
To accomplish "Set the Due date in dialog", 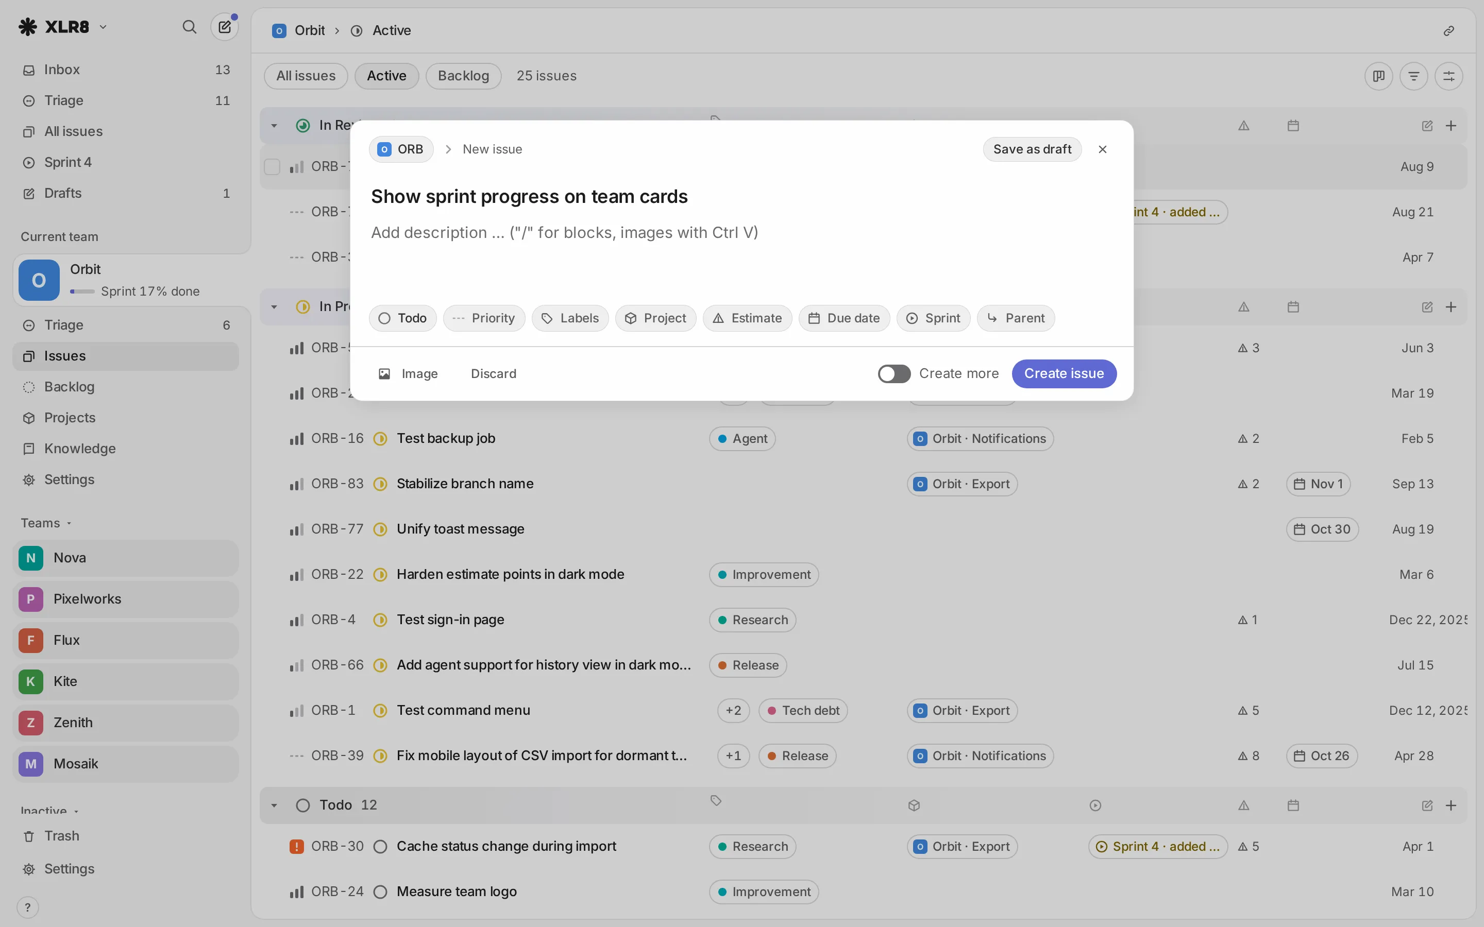I will [844, 318].
